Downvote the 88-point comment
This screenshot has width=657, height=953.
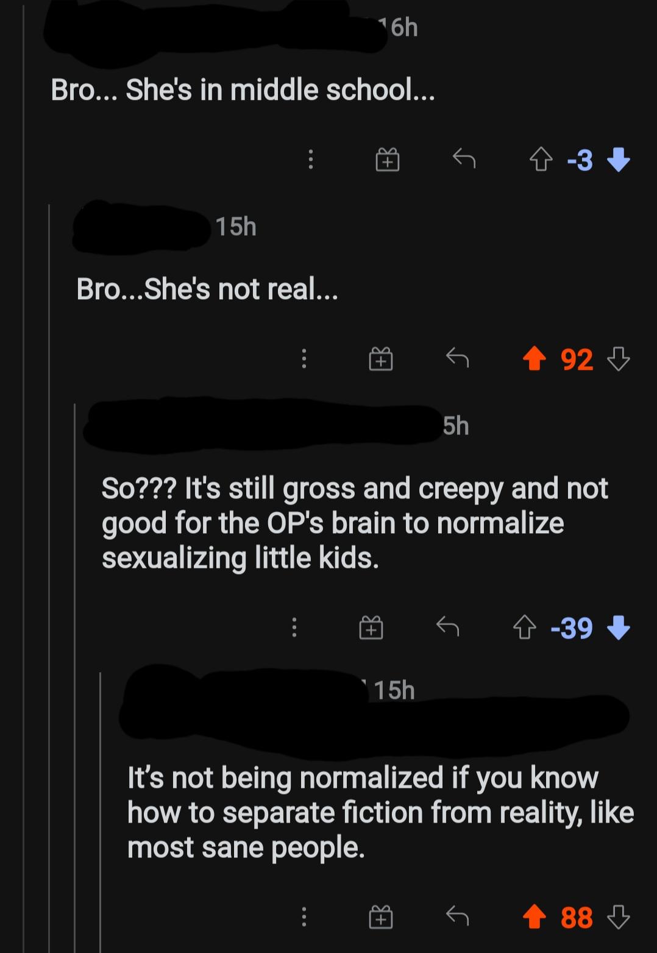point(619,916)
